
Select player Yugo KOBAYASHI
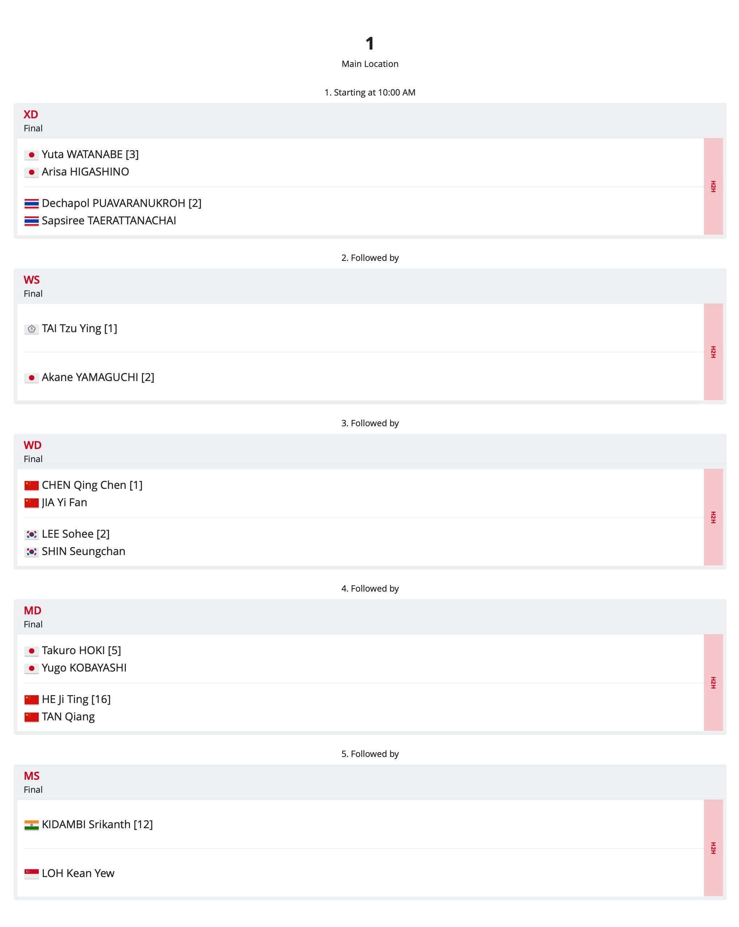point(84,668)
